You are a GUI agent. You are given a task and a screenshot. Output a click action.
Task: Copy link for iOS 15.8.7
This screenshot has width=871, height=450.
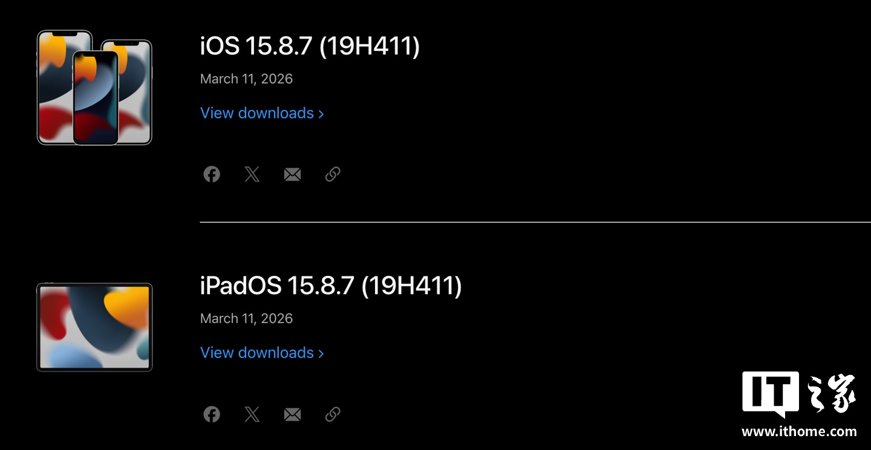(x=333, y=174)
